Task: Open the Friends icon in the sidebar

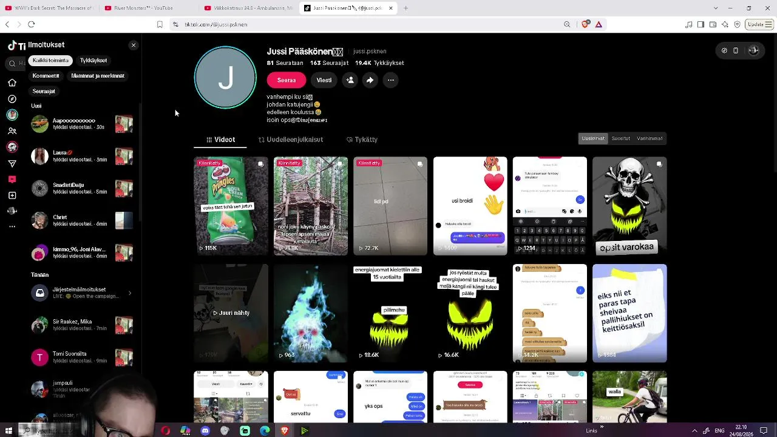Action: (12, 131)
